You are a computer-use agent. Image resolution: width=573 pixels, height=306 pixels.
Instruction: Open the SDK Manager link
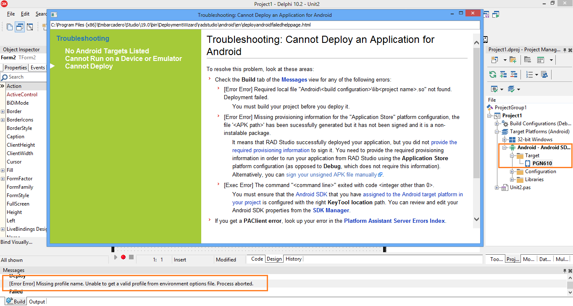[x=331, y=210]
